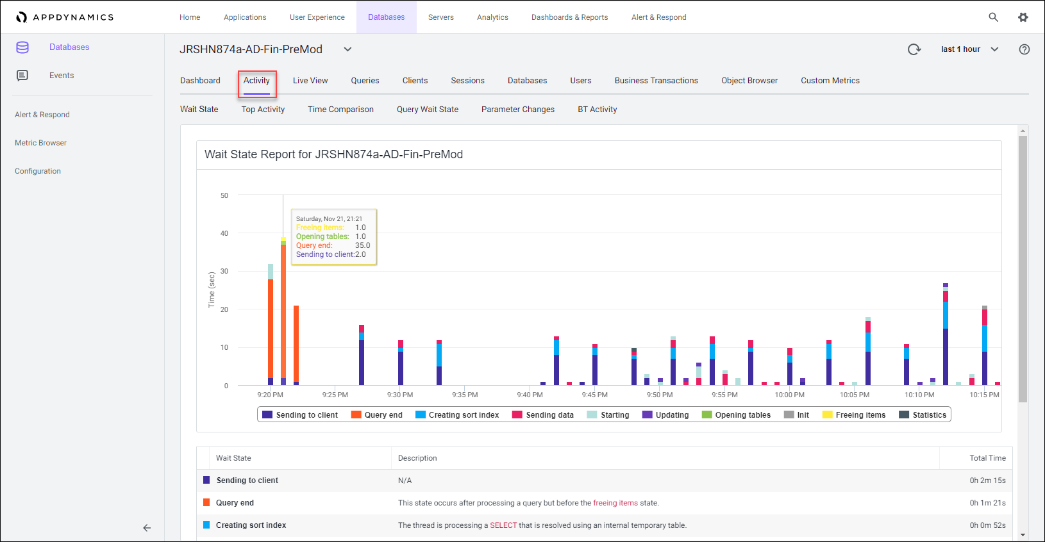
Task: Click the Databases sidebar icon
Action: pos(22,47)
